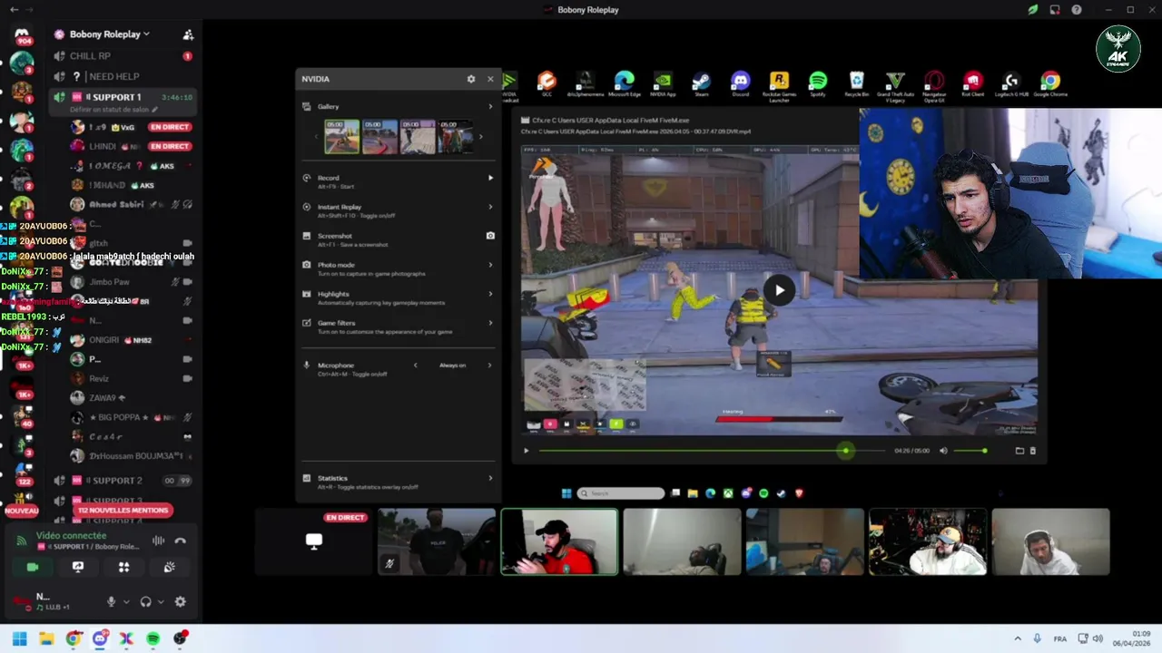Image resolution: width=1162 pixels, height=653 pixels.
Task: Open headphones output options chevron
Action: (x=161, y=601)
